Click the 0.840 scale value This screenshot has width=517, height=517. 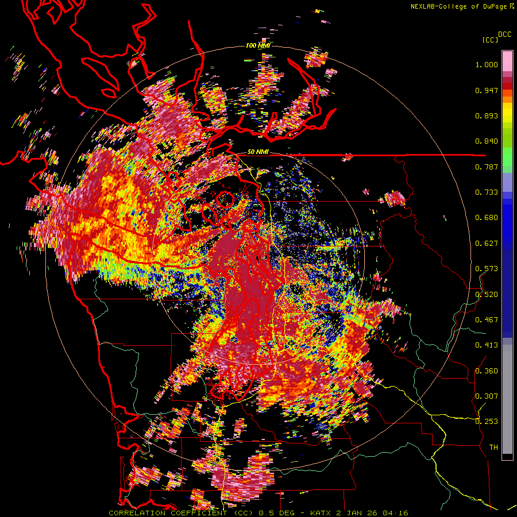pos(487,141)
